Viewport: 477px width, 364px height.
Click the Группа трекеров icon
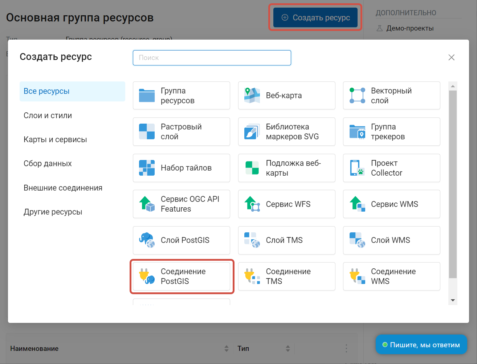pyautogui.click(x=357, y=131)
